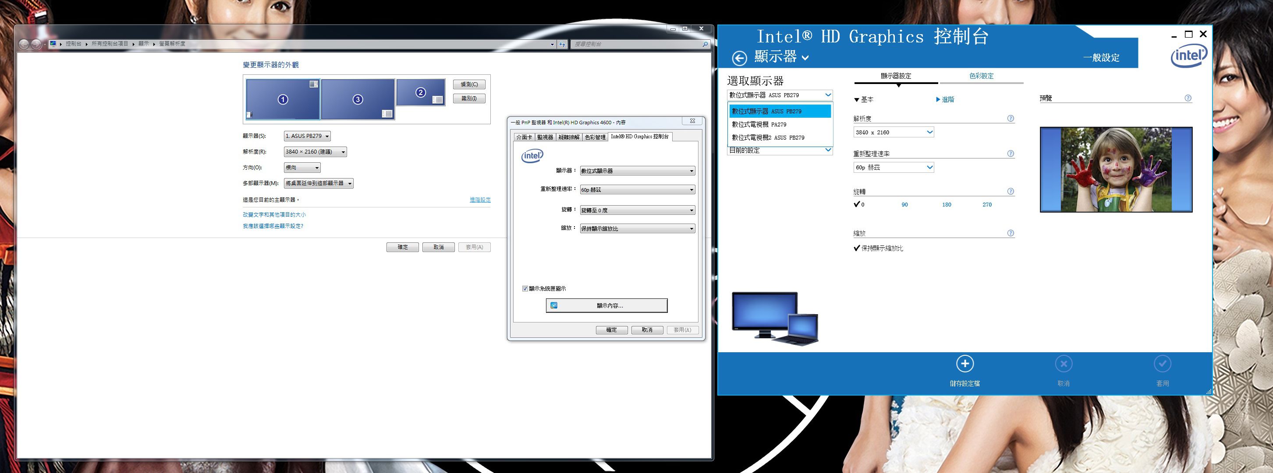Select monitor 3 in the display arrangement
The image size is (1273, 473).
358,99
